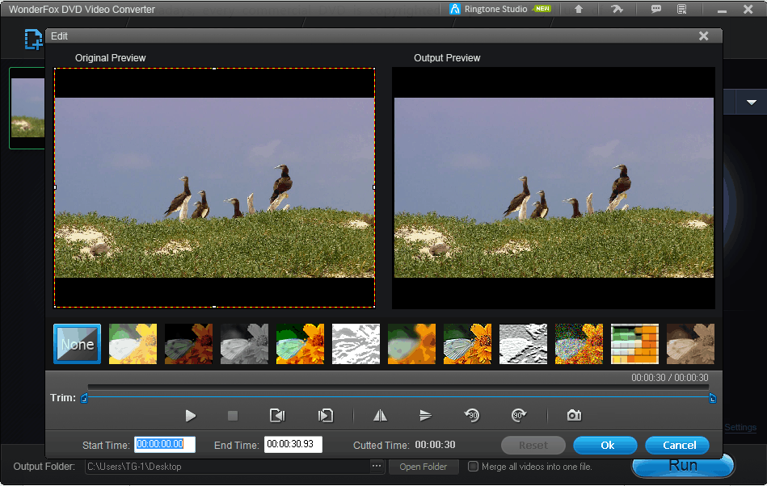
Task: Click the top crop handle on Original Preview
Action: (214, 69)
